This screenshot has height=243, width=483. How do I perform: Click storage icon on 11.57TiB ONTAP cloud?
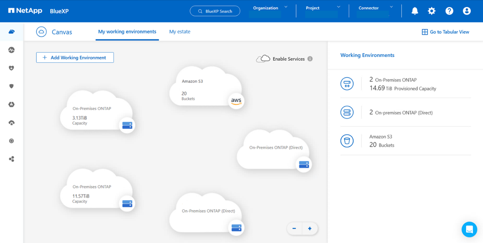pos(127,203)
